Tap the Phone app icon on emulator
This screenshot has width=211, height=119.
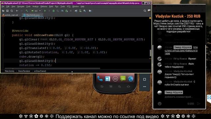tap(100, 79)
